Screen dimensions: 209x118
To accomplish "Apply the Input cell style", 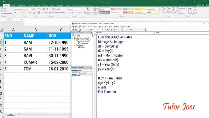I will (x=128, y=12).
